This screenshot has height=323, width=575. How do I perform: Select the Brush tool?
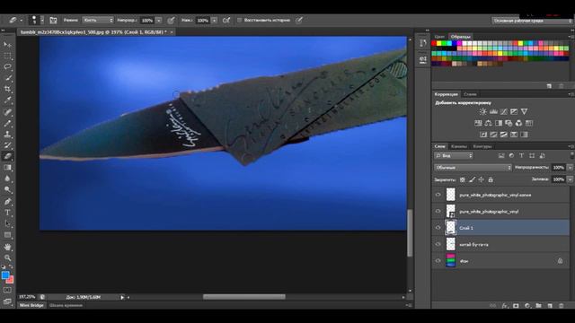click(7, 123)
